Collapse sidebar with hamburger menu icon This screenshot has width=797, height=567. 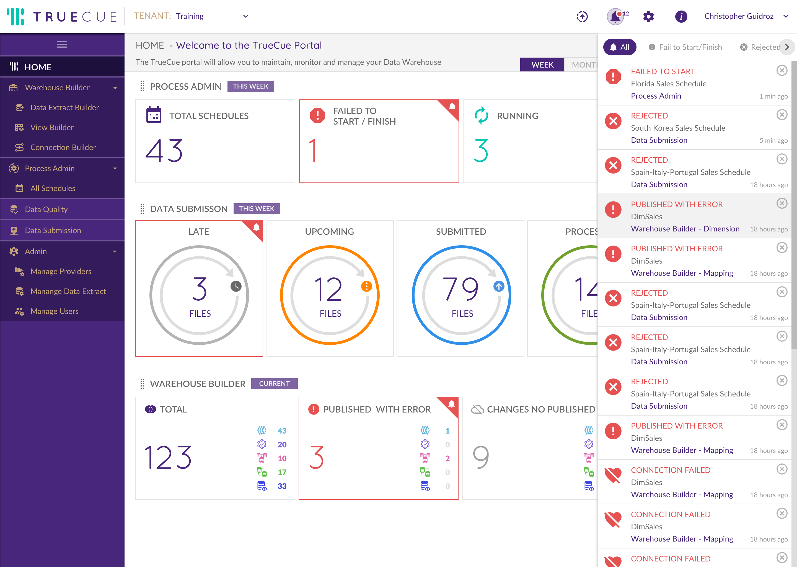[62, 44]
